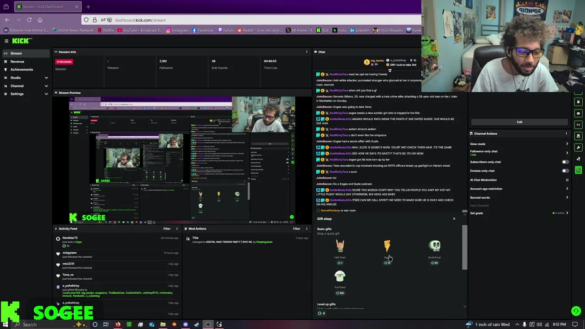Click the three-dots cluster icon in right sidebar
The width and height of the screenshot is (585, 329).
pos(579,159)
